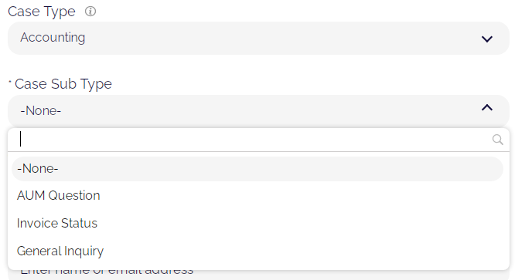The width and height of the screenshot is (525, 280).
Task: Click the info icon beside Case Type
Action: [x=90, y=12]
